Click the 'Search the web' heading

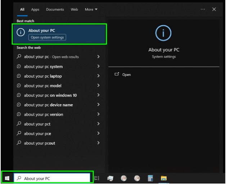29,48
